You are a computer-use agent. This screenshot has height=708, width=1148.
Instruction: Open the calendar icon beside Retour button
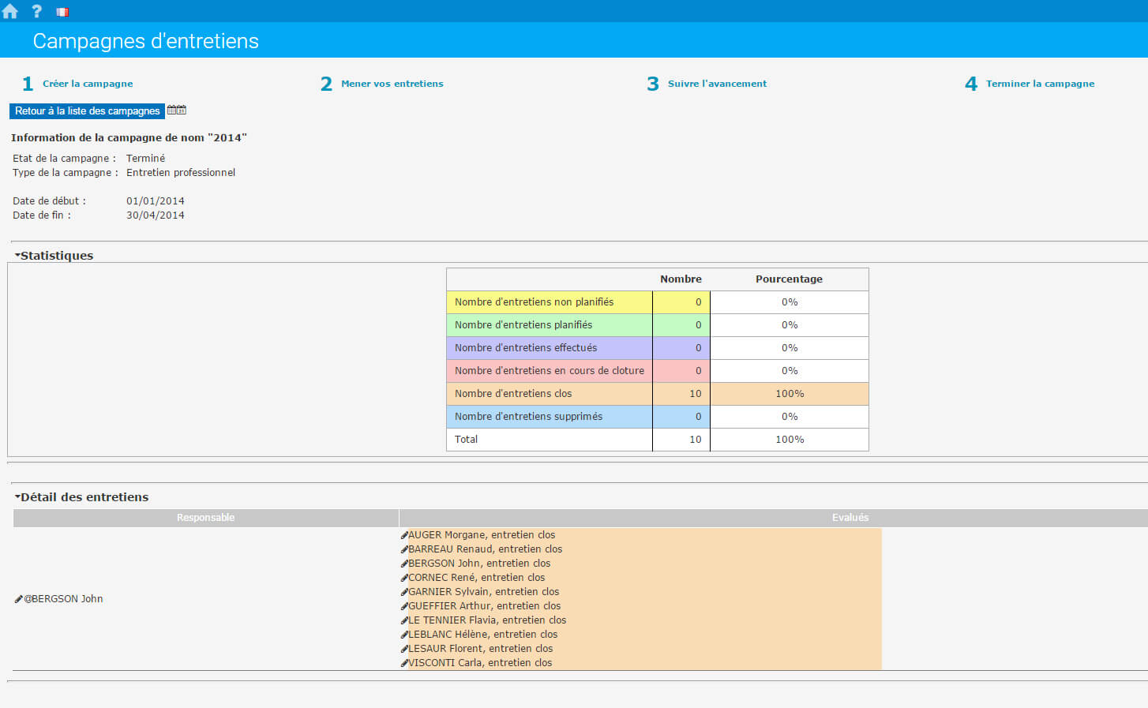177,111
